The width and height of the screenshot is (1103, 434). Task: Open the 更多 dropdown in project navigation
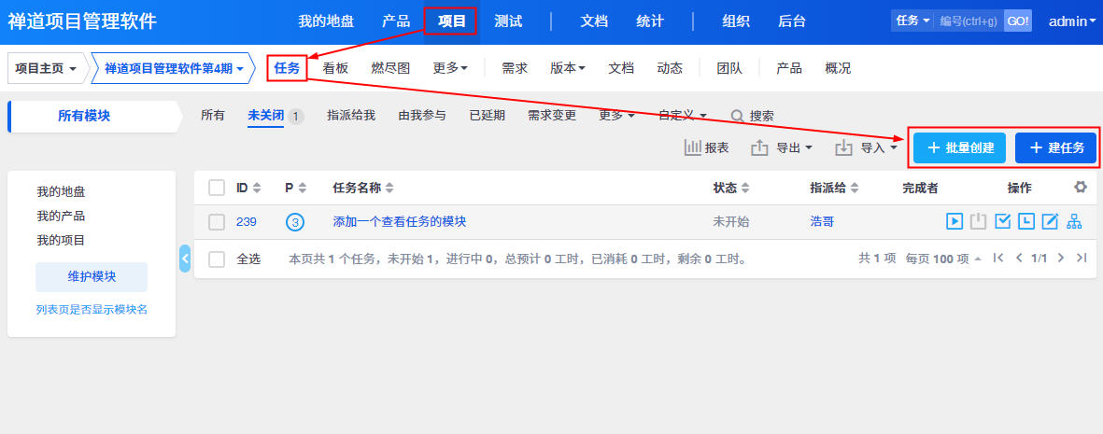pyautogui.click(x=449, y=68)
